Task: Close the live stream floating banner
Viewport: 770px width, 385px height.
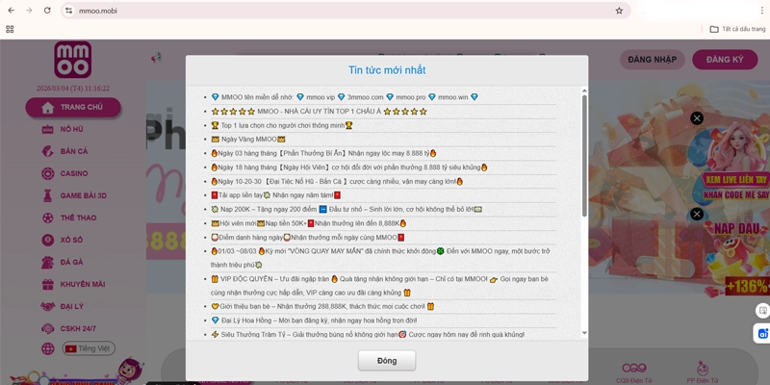Action: click(x=697, y=118)
